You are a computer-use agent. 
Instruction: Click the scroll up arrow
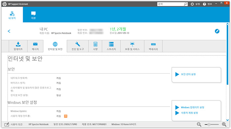click(228, 24)
